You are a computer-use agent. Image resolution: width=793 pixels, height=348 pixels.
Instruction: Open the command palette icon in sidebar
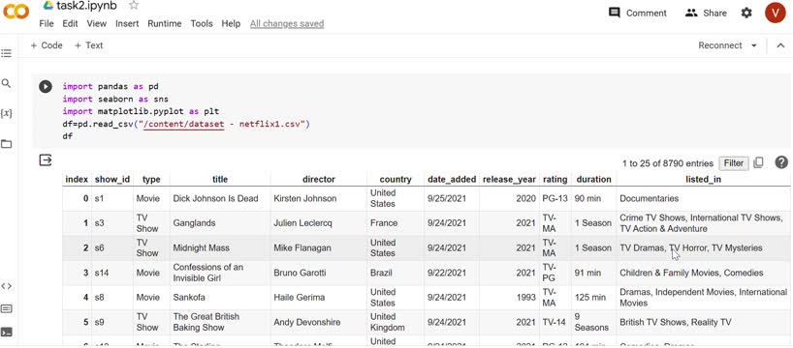pyautogui.click(x=6, y=308)
